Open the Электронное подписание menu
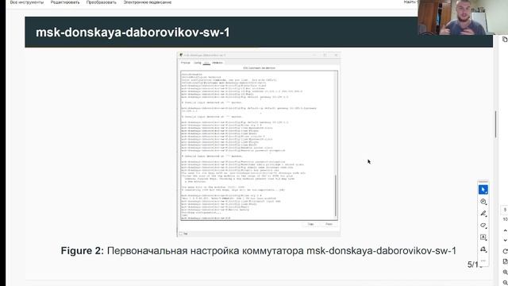 [x=148, y=2]
